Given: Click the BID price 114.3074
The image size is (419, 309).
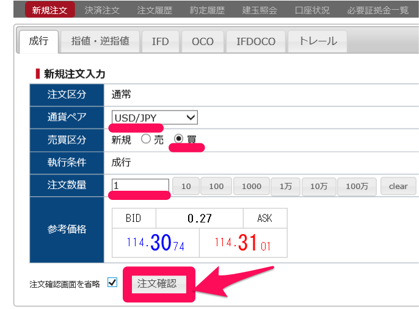Looking at the screenshot, I should coord(156,243).
